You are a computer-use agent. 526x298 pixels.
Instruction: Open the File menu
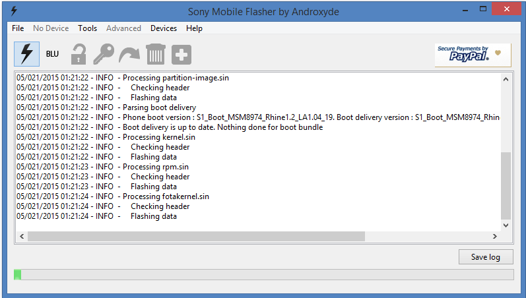[x=18, y=28]
